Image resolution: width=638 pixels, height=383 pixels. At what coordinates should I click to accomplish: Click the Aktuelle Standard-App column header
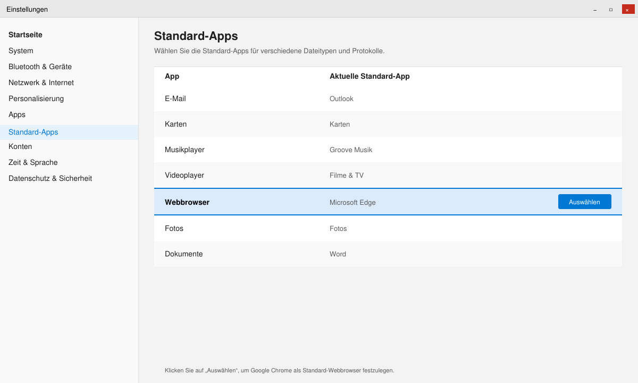(370, 76)
